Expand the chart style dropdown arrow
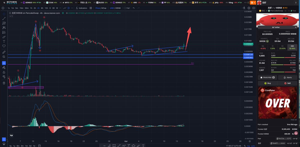 (72, 8)
